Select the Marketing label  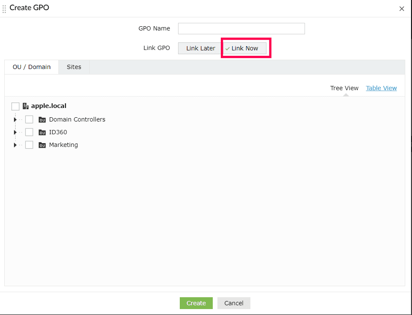click(x=63, y=145)
